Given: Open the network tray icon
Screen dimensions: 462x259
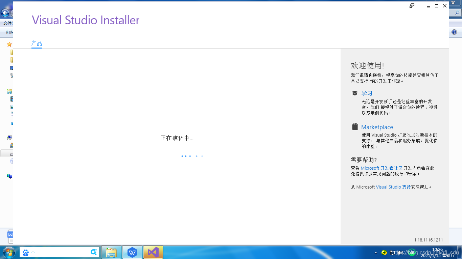Looking at the screenshot, I should point(392,252).
